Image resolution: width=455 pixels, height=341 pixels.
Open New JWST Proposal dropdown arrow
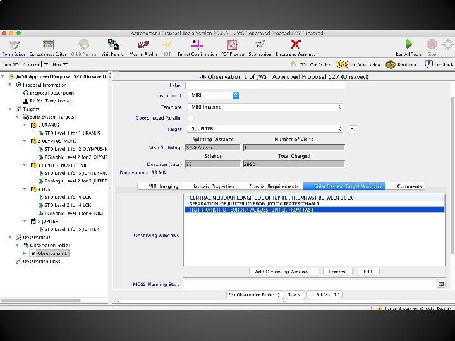click(45, 64)
